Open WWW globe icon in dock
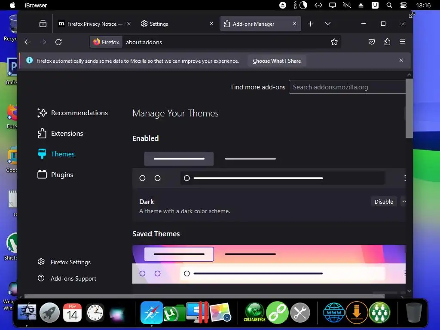The width and height of the screenshot is (440, 330). point(333,312)
